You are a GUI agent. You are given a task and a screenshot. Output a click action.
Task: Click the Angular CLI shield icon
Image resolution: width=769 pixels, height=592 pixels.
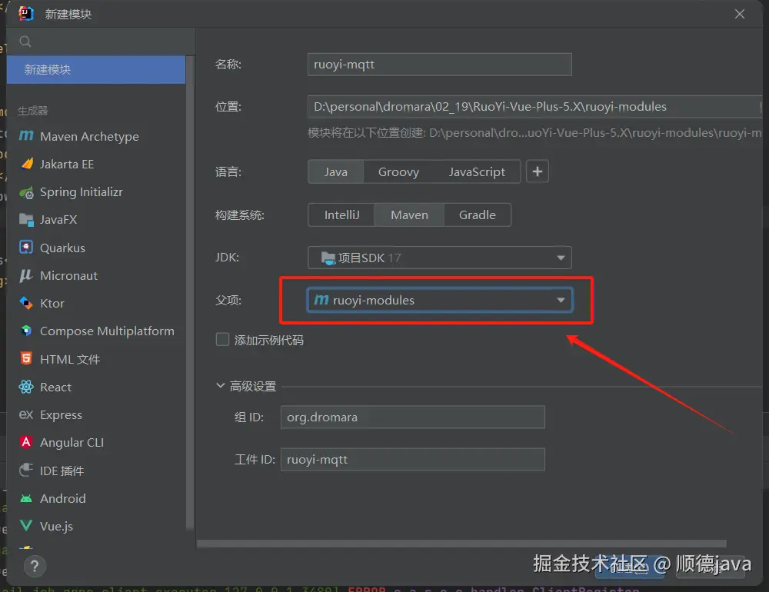pyautogui.click(x=26, y=442)
